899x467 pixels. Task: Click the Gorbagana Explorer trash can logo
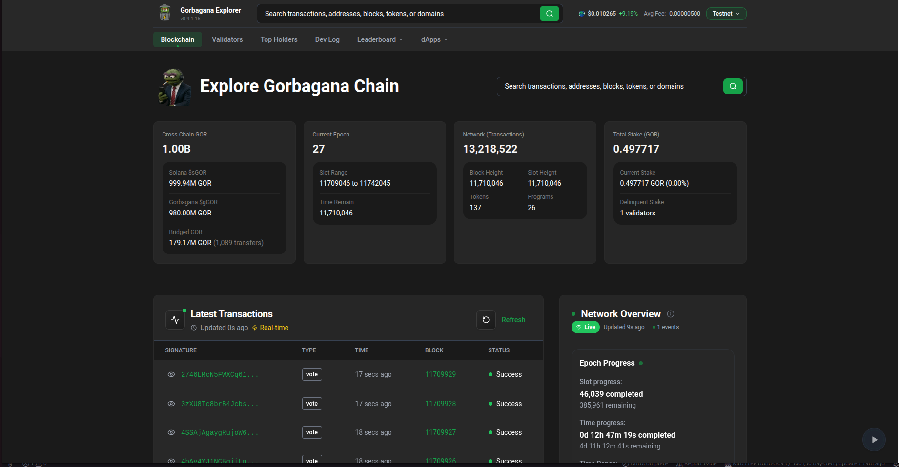tap(165, 13)
